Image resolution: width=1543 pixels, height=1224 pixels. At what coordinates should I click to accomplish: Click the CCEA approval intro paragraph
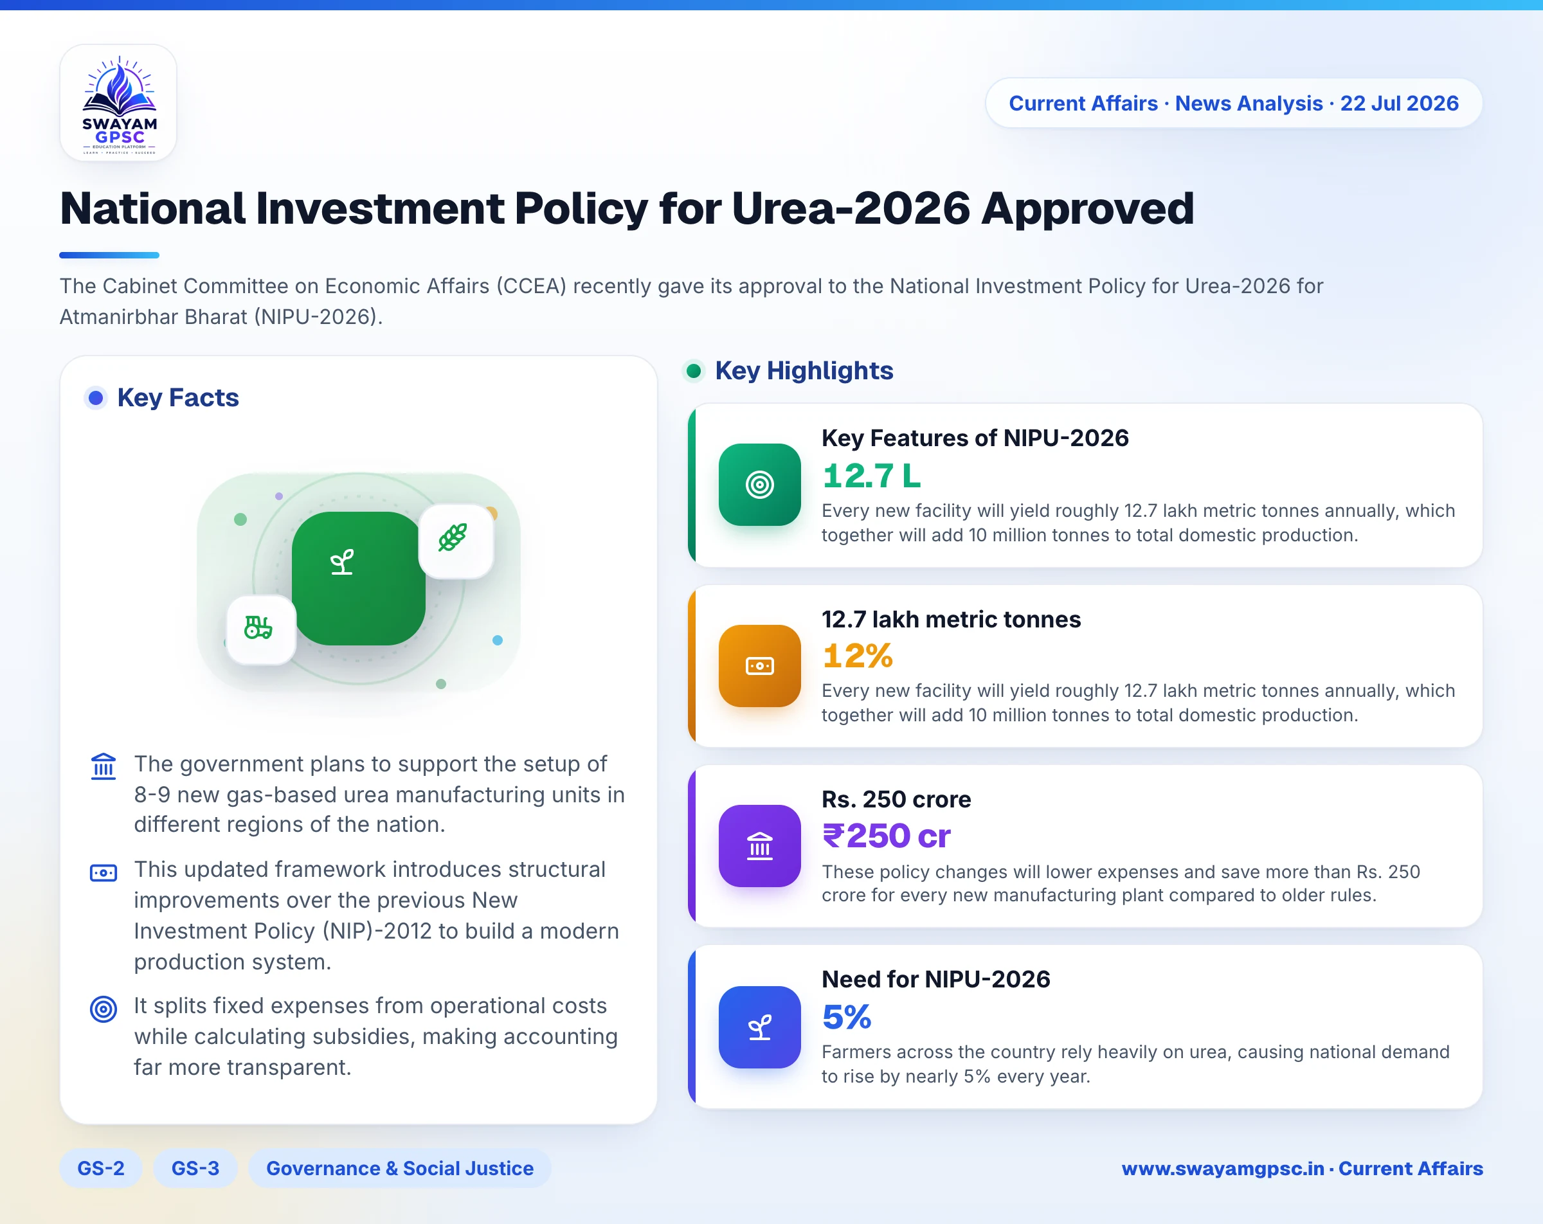691,301
